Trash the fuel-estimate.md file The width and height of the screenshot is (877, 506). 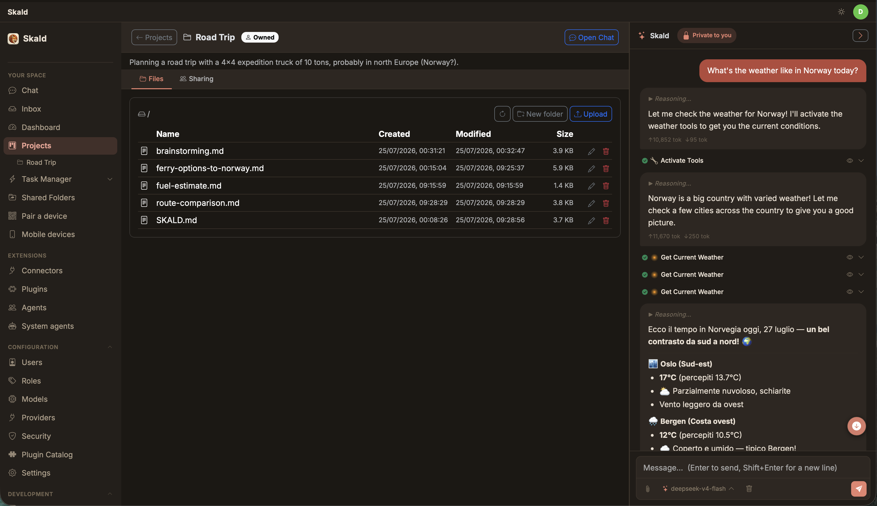tap(606, 186)
